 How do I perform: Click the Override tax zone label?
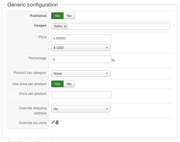(x=33, y=123)
